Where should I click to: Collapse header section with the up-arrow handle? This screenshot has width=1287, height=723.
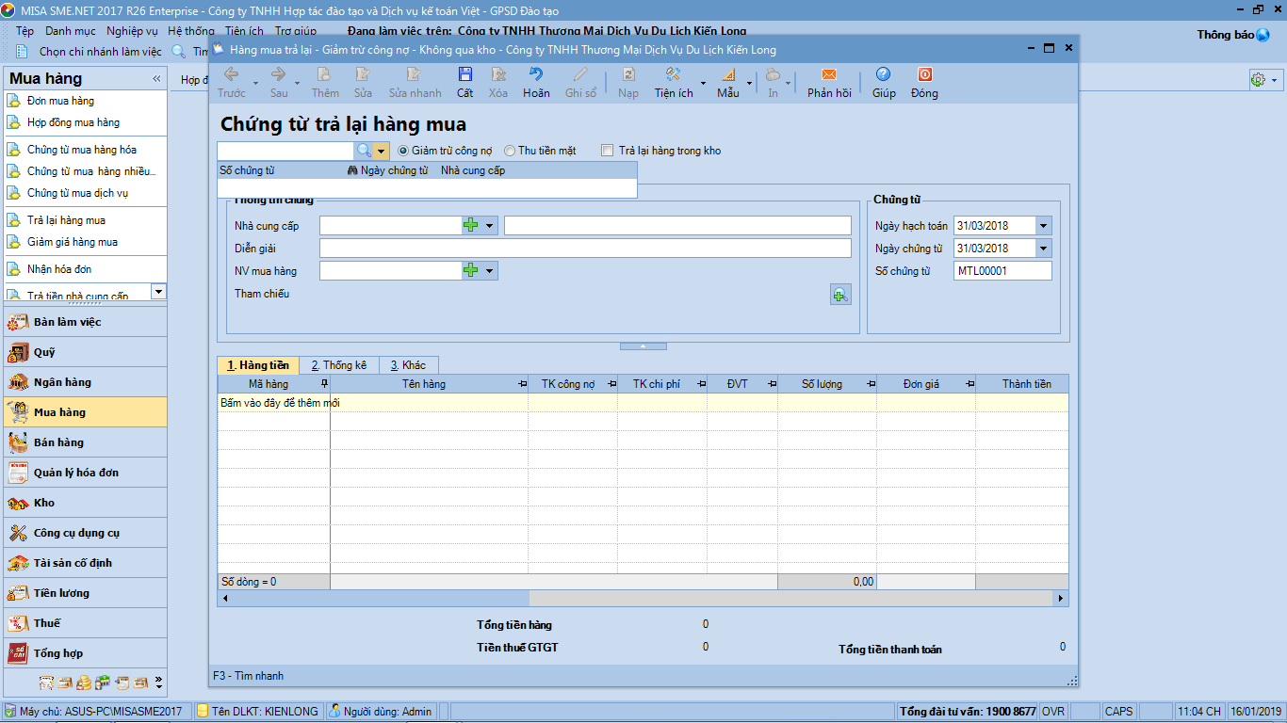pyautogui.click(x=643, y=346)
